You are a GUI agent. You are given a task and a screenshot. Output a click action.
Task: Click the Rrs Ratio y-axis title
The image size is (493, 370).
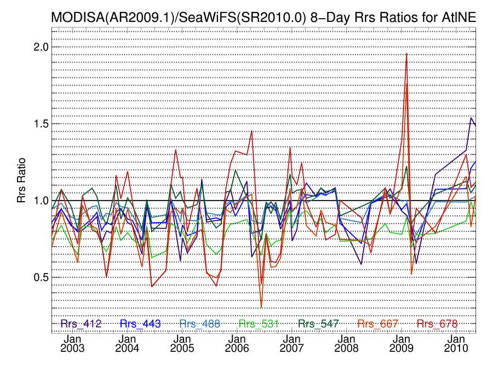click(21, 180)
